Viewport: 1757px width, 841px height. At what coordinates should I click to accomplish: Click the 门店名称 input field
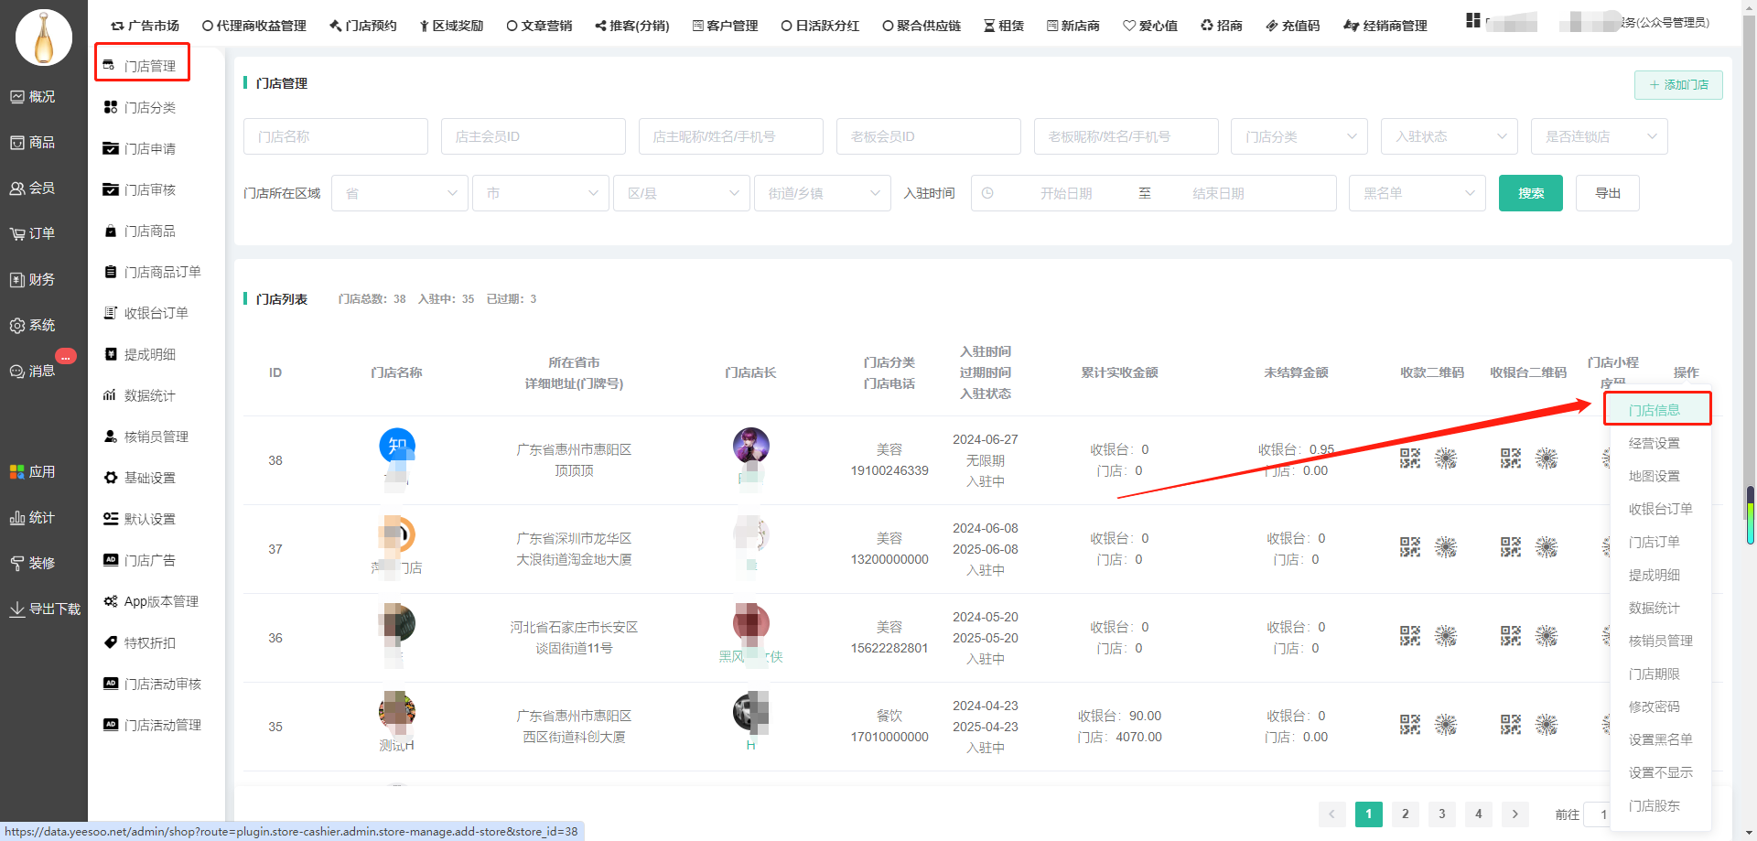click(x=335, y=136)
